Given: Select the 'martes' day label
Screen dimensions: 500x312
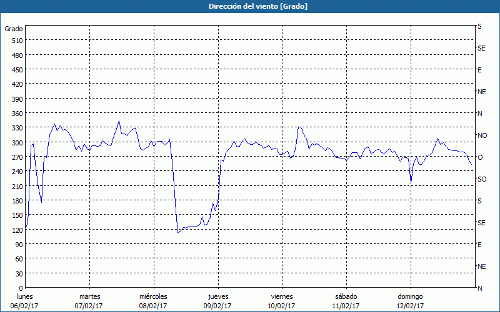Looking at the screenshot, I should [89, 296].
